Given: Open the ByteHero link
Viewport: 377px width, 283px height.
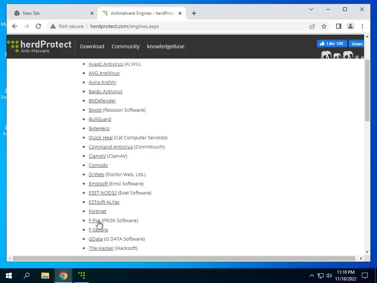Looking at the screenshot, I should coord(99,129).
